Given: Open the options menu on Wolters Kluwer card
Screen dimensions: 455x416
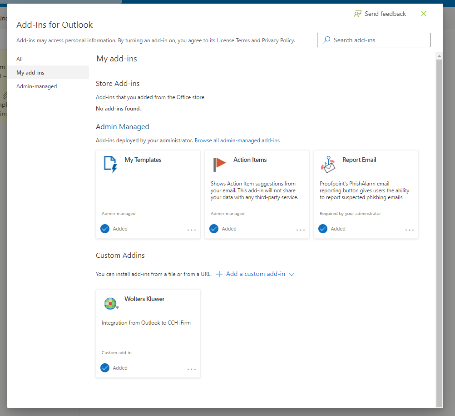Looking at the screenshot, I should coord(192,368).
